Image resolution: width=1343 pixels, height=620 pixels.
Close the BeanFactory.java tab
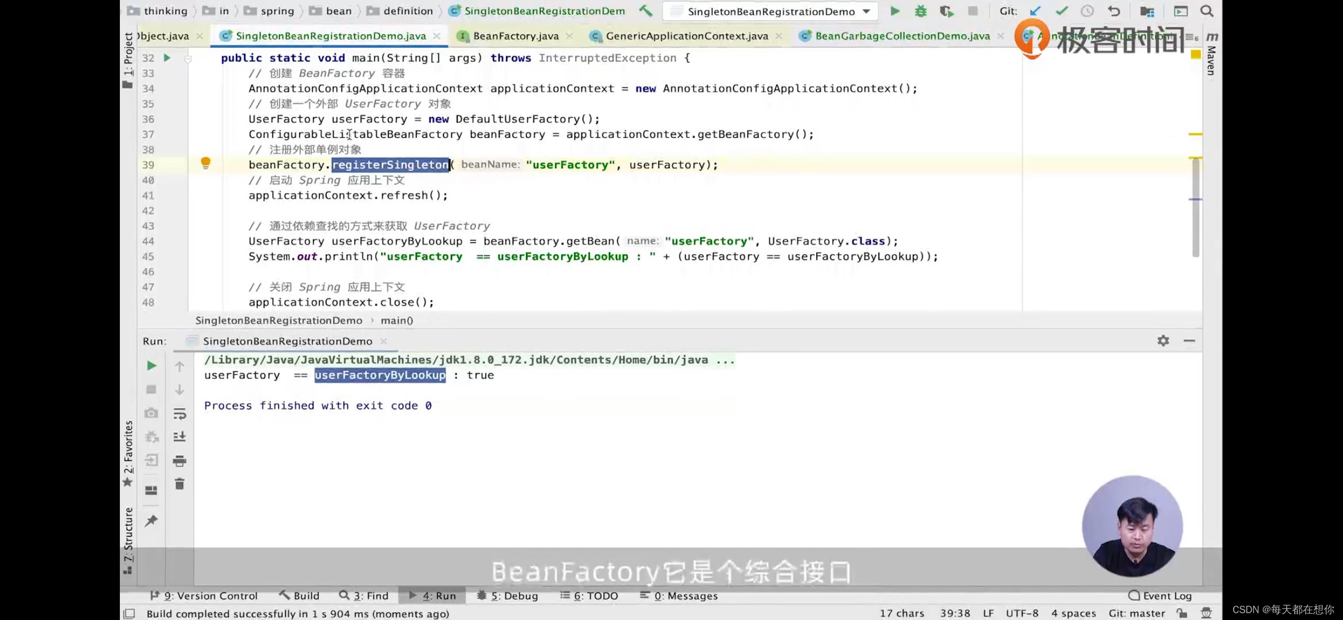click(569, 36)
